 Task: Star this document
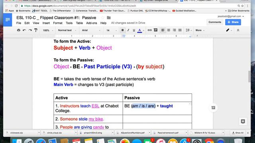pos(103,17)
